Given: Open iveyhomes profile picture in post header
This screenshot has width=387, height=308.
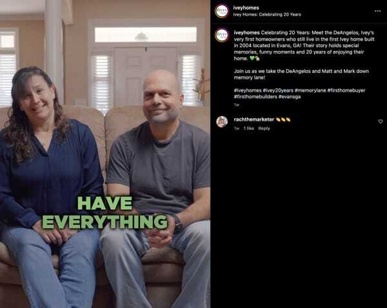Looking at the screenshot, I should pyautogui.click(x=222, y=11).
